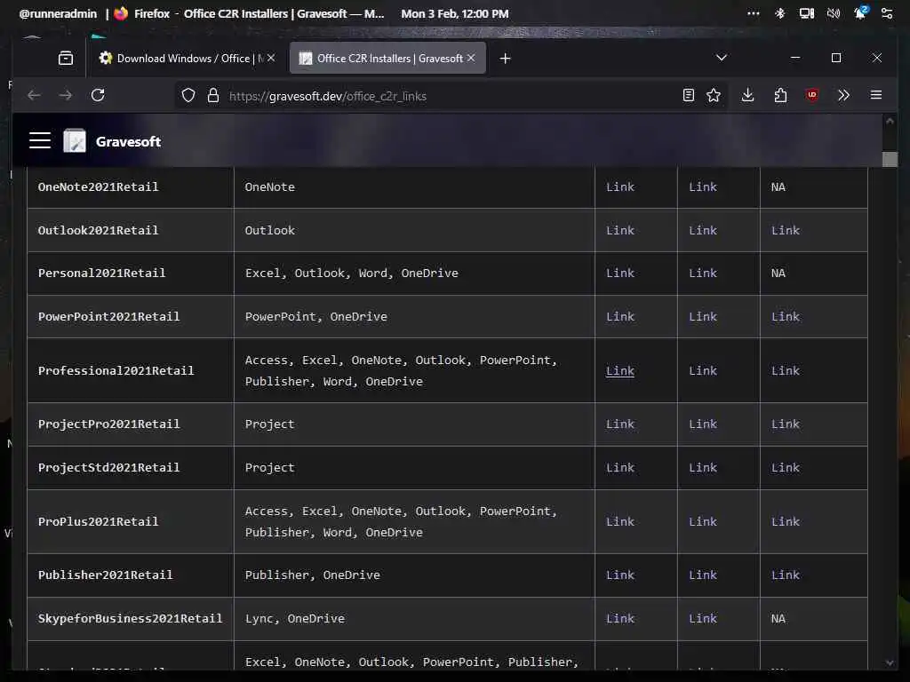Show more toolbar tools chevrons
Image resolution: width=910 pixels, height=682 pixels.
pos(844,95)
